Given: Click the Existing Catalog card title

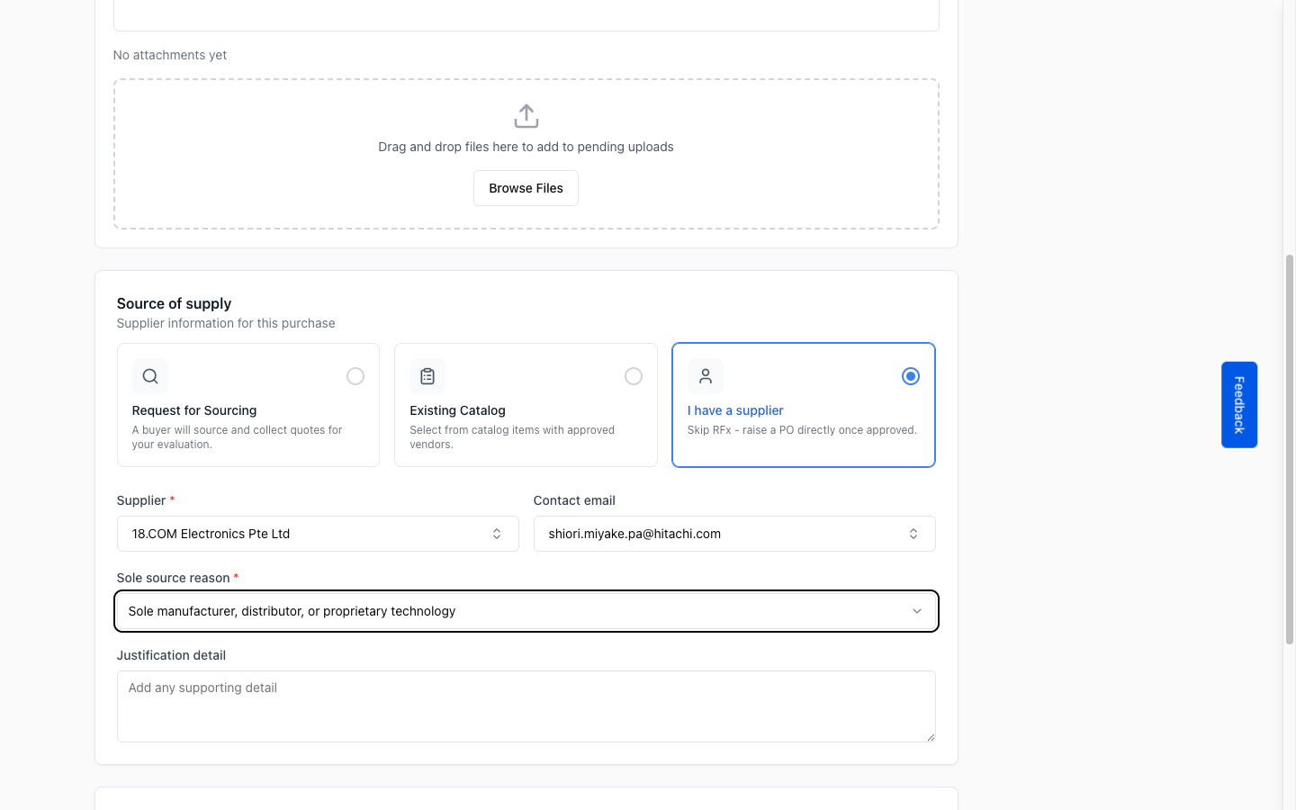Looking at the screenshot, I should (x=457, y=410).
